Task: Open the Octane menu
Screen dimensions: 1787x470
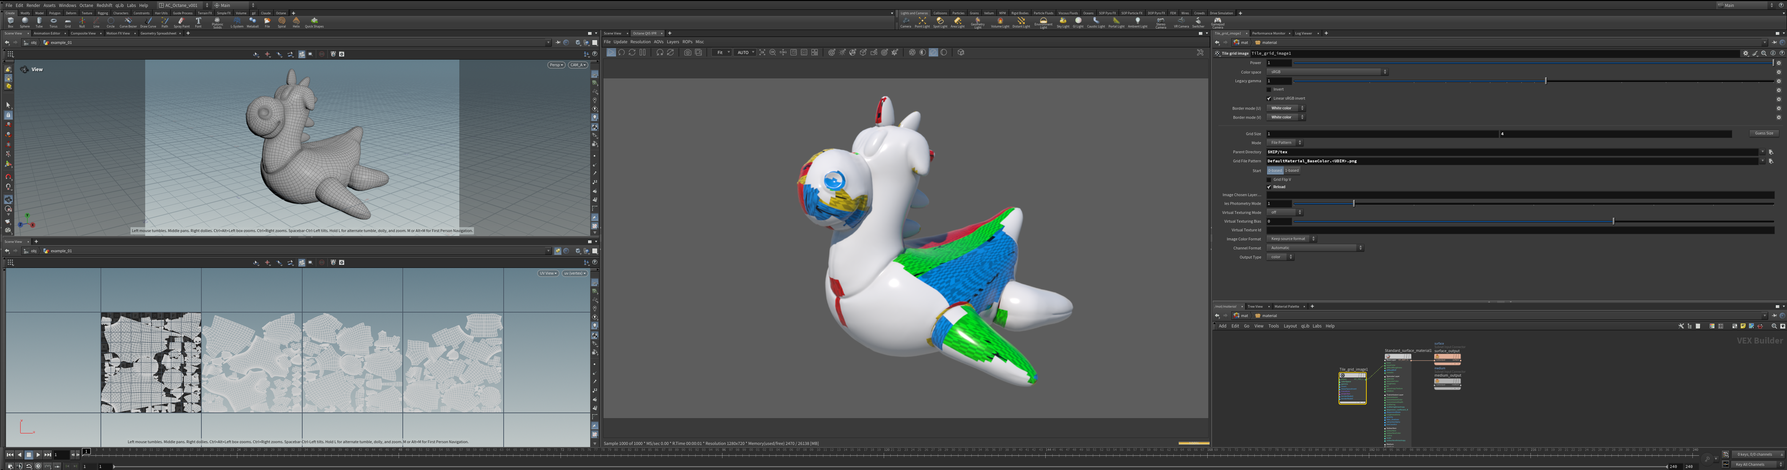Action: coord(86,5)
